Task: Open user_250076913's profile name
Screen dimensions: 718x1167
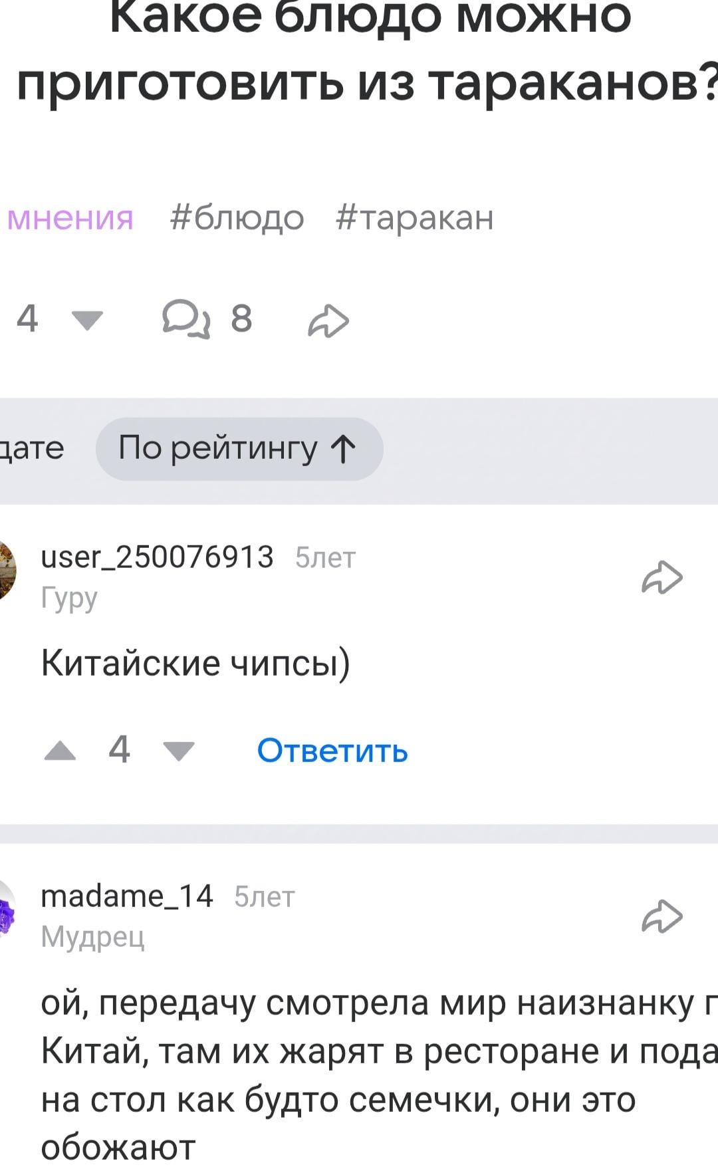Action: (157, 557)
